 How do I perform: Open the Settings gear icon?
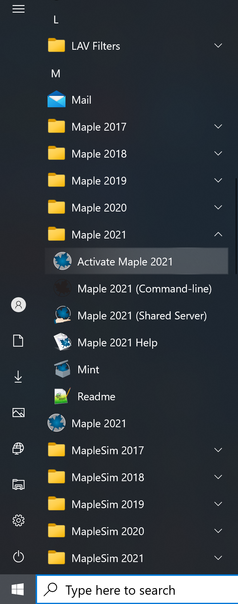[x=19, y=520]
